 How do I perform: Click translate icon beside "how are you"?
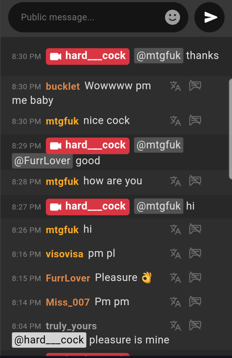[x=175, y=181]
